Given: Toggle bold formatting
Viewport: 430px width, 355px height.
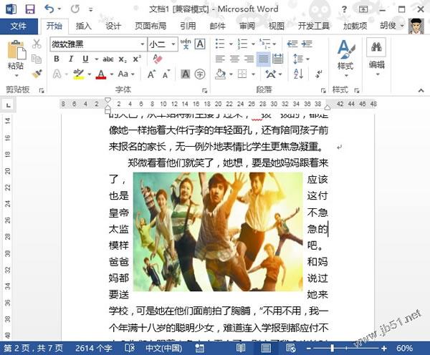Looking at the screenshot, I should [57, 59].
